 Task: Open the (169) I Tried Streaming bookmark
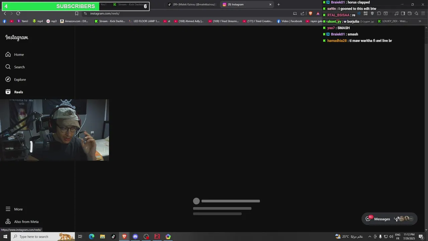(x=223, y=21)
